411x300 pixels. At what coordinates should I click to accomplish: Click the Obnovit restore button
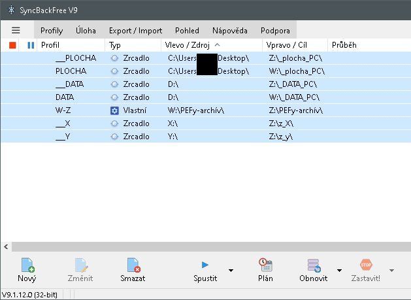pyautogui.click(x=313, y=270)
